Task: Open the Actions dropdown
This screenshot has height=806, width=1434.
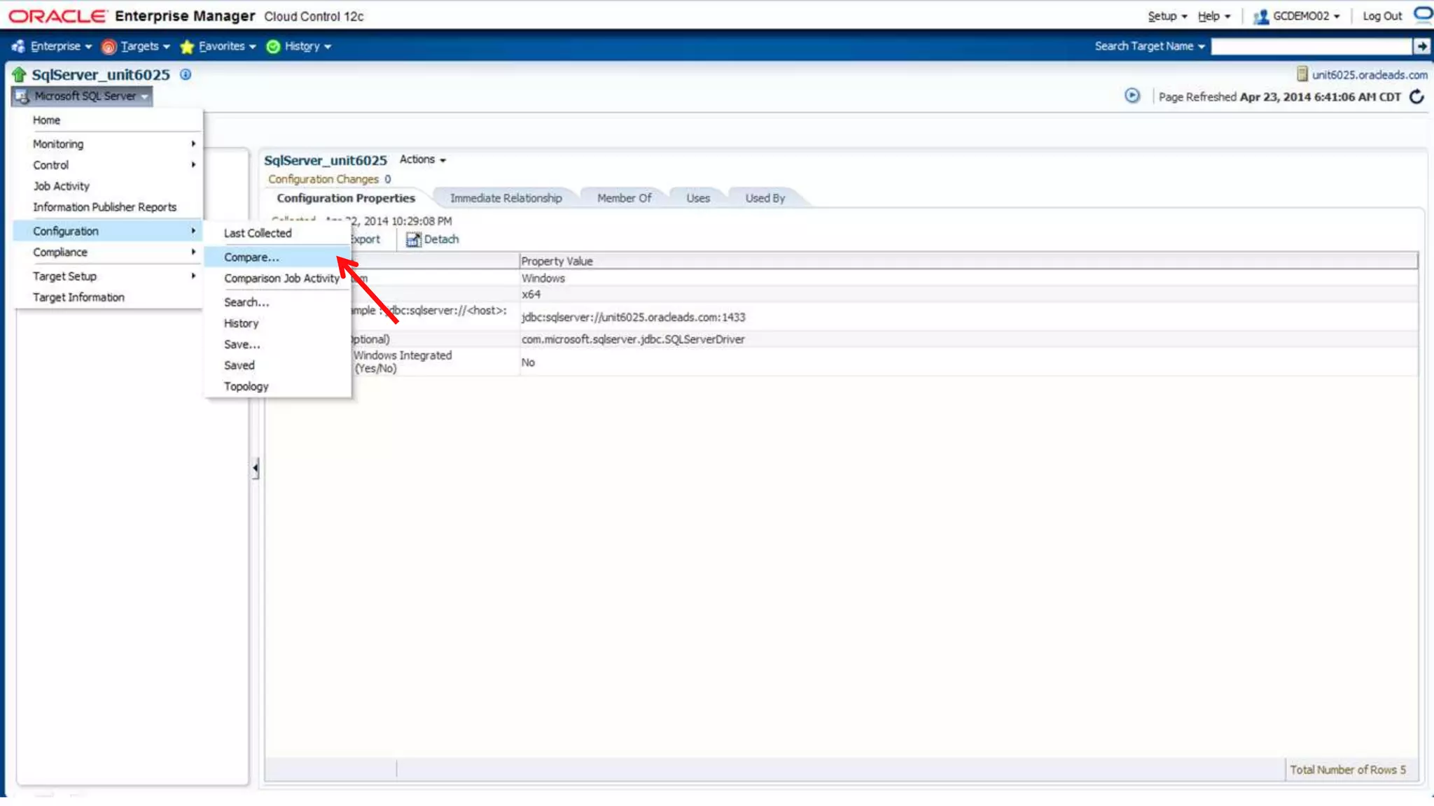Action: pos(422,160)
